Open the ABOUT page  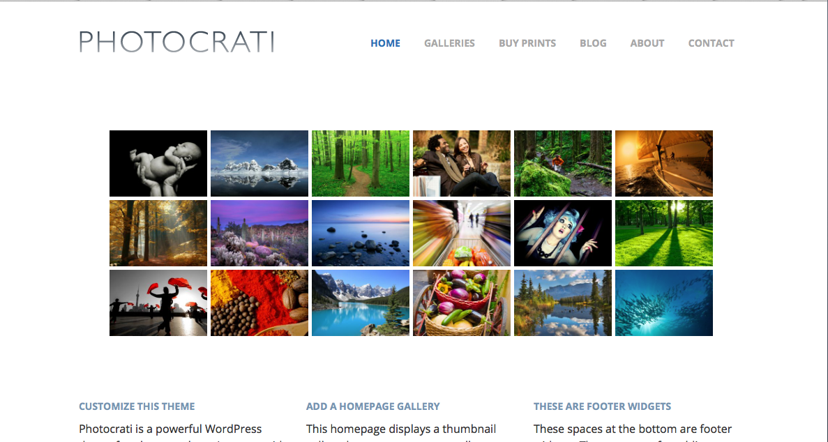coord(647,43)
